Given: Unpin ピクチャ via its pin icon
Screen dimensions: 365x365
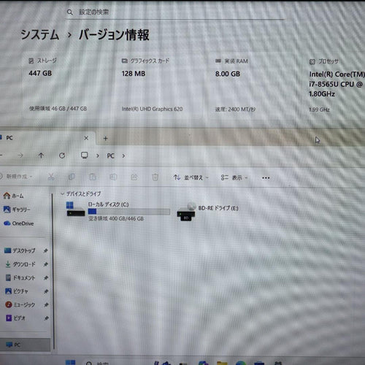Looking at the screenshot, I should click(46, 291).
